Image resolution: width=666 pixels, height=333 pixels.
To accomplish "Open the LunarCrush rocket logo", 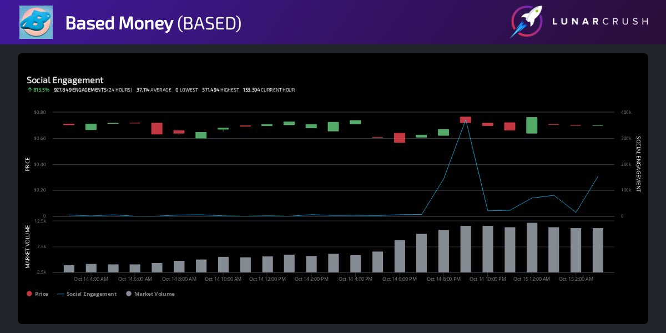I will 527,22.
